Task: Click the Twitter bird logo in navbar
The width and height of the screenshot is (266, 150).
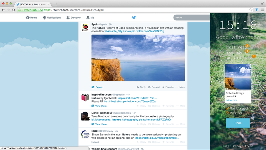Action: click(134, 18)
